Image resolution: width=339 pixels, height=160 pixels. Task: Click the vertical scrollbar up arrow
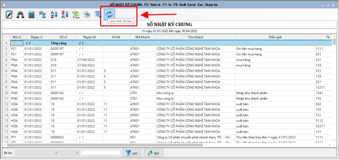click(x=334, y=36)
